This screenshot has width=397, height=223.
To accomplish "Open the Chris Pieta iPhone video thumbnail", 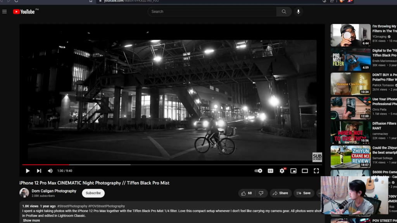I will point(350,108).
